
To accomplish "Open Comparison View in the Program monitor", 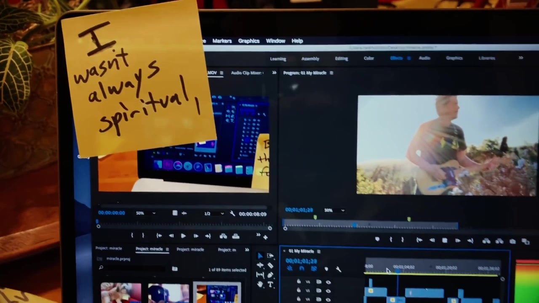I will [x=526, y=242].
